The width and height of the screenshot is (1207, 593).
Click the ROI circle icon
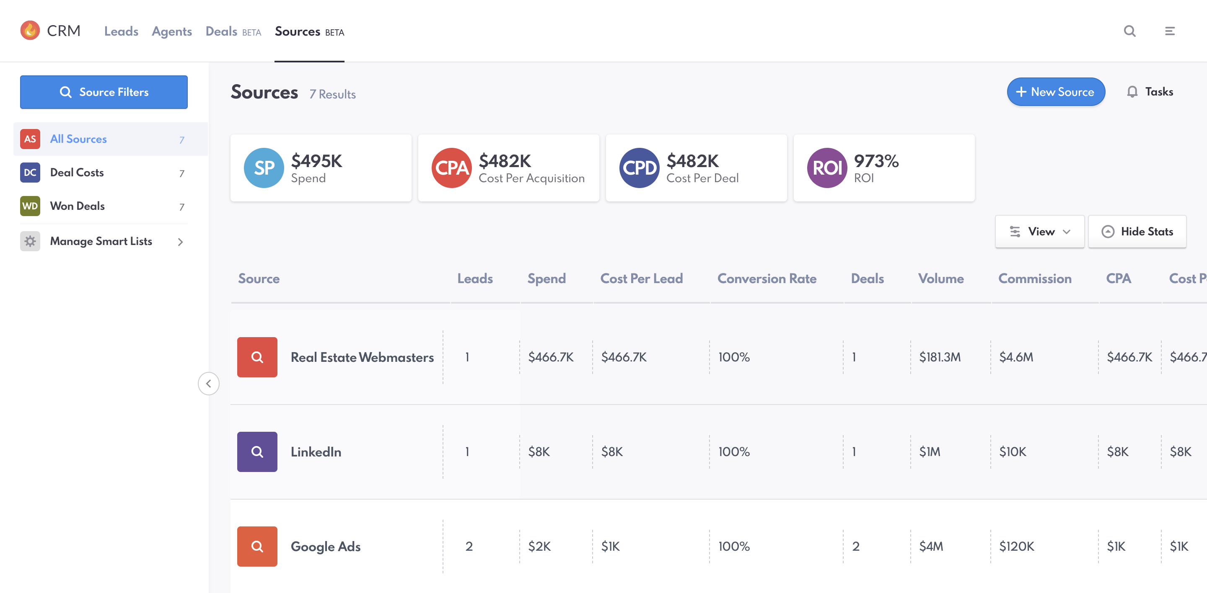pyautogui.click(x=827, y=168)
